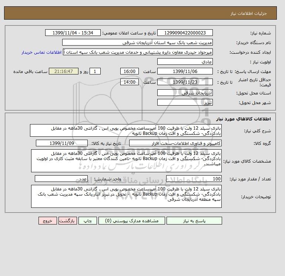Select the شماره نیاز field 1299090422000023
Screen dimensions: 285x276
[185, 33]
